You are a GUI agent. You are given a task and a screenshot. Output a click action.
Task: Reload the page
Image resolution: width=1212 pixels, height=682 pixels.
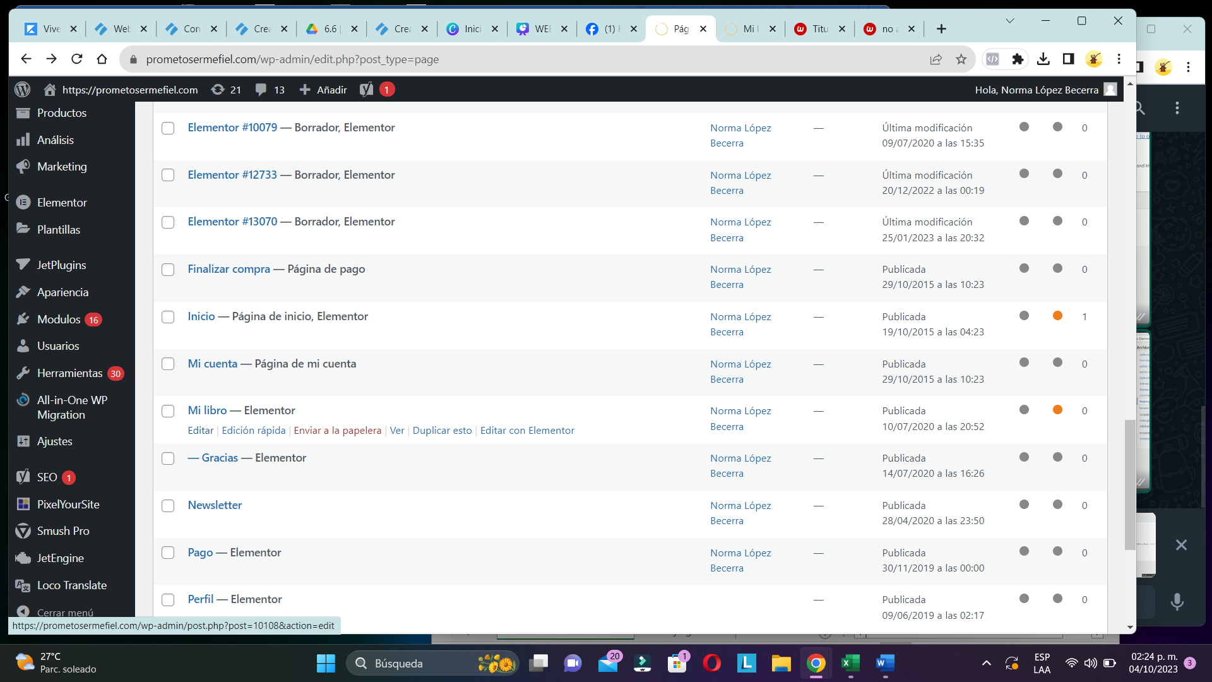(77, 59)
